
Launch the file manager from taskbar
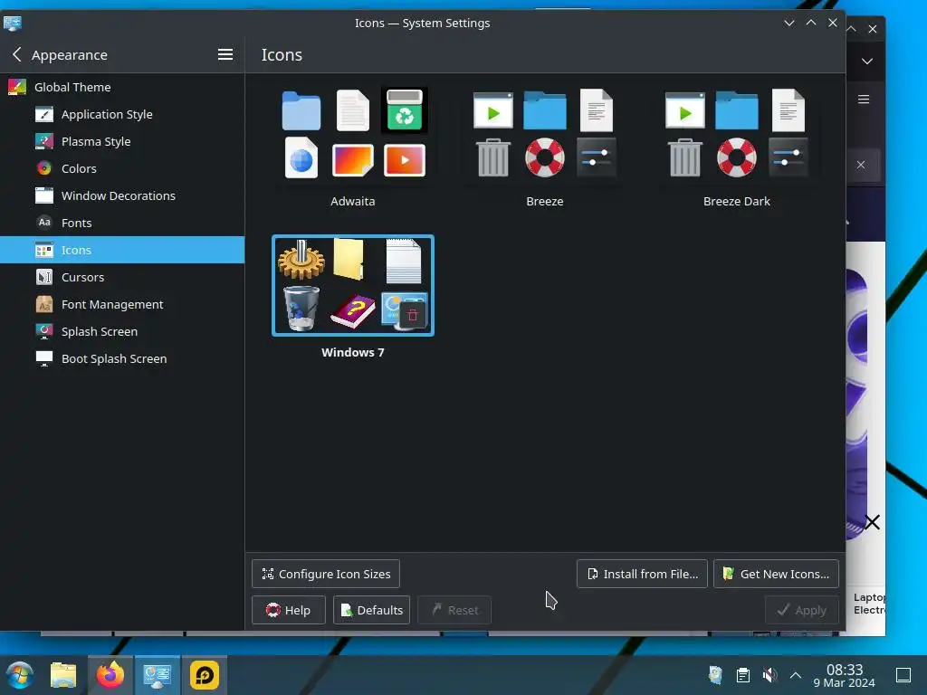[x=63, y=675]
